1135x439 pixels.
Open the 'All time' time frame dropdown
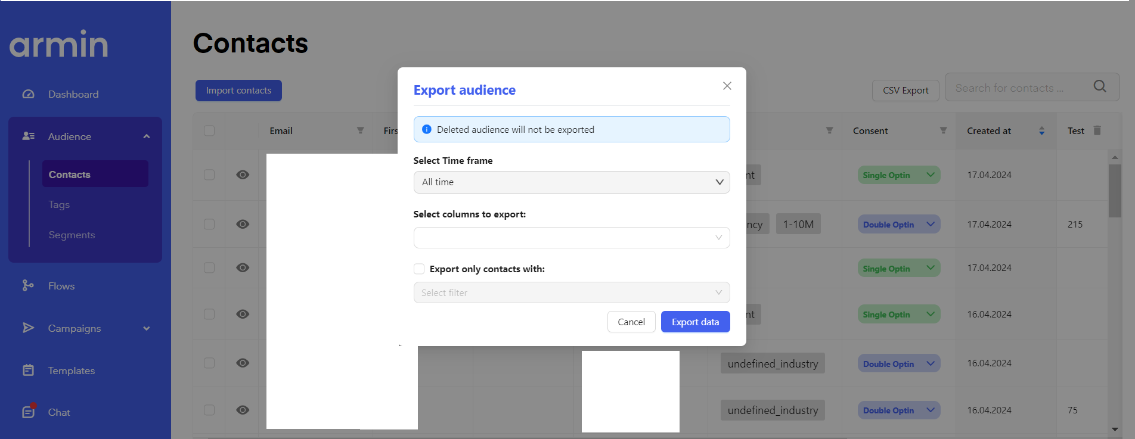pyautogui.click(x=571, y=182)
